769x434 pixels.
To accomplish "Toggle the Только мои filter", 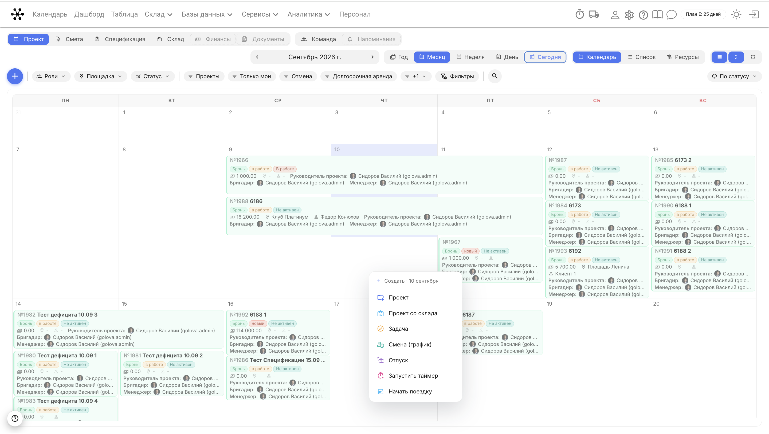I will coord(252,76).
